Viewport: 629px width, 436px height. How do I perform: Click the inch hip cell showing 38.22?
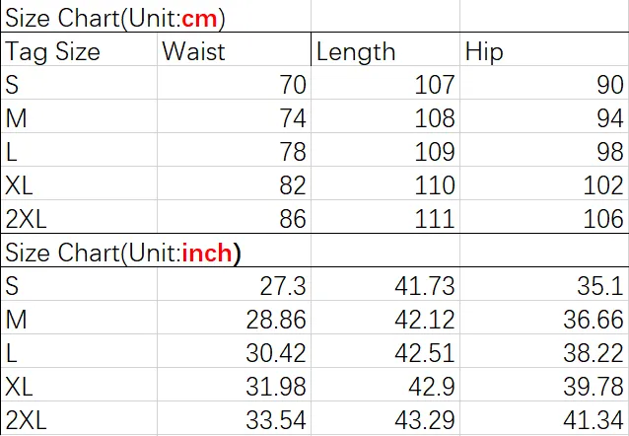pos(544,351)
